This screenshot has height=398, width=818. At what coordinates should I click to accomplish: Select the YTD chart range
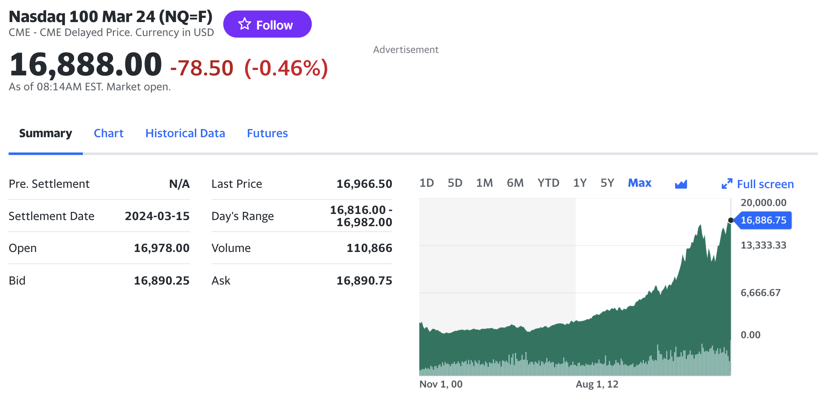click(x=548, y=183)
